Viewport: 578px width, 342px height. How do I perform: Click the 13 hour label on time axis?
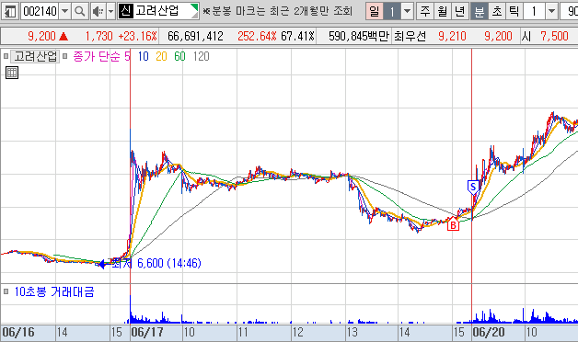pyautogui.click(x=352, y=333)
